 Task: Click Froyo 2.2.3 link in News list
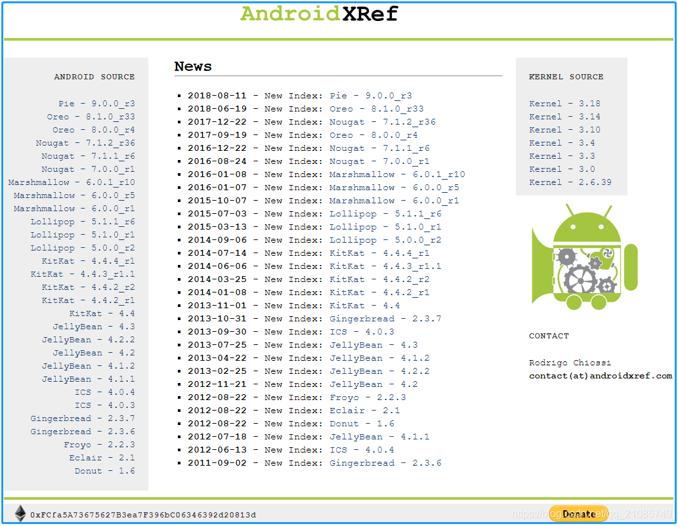coord(368,397)
